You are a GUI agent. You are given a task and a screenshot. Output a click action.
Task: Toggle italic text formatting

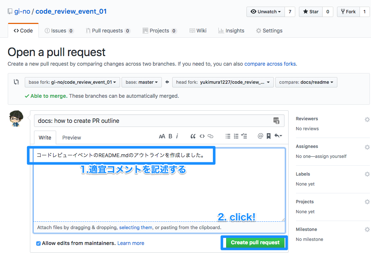pos(177,136)
